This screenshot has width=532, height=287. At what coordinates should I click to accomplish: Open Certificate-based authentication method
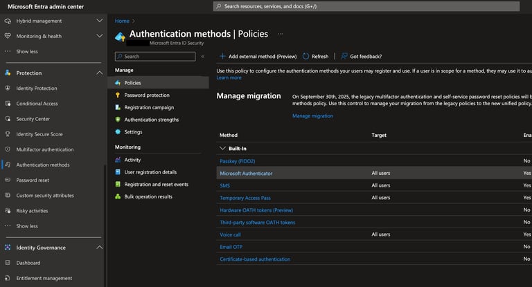click(x=255, y=259)
